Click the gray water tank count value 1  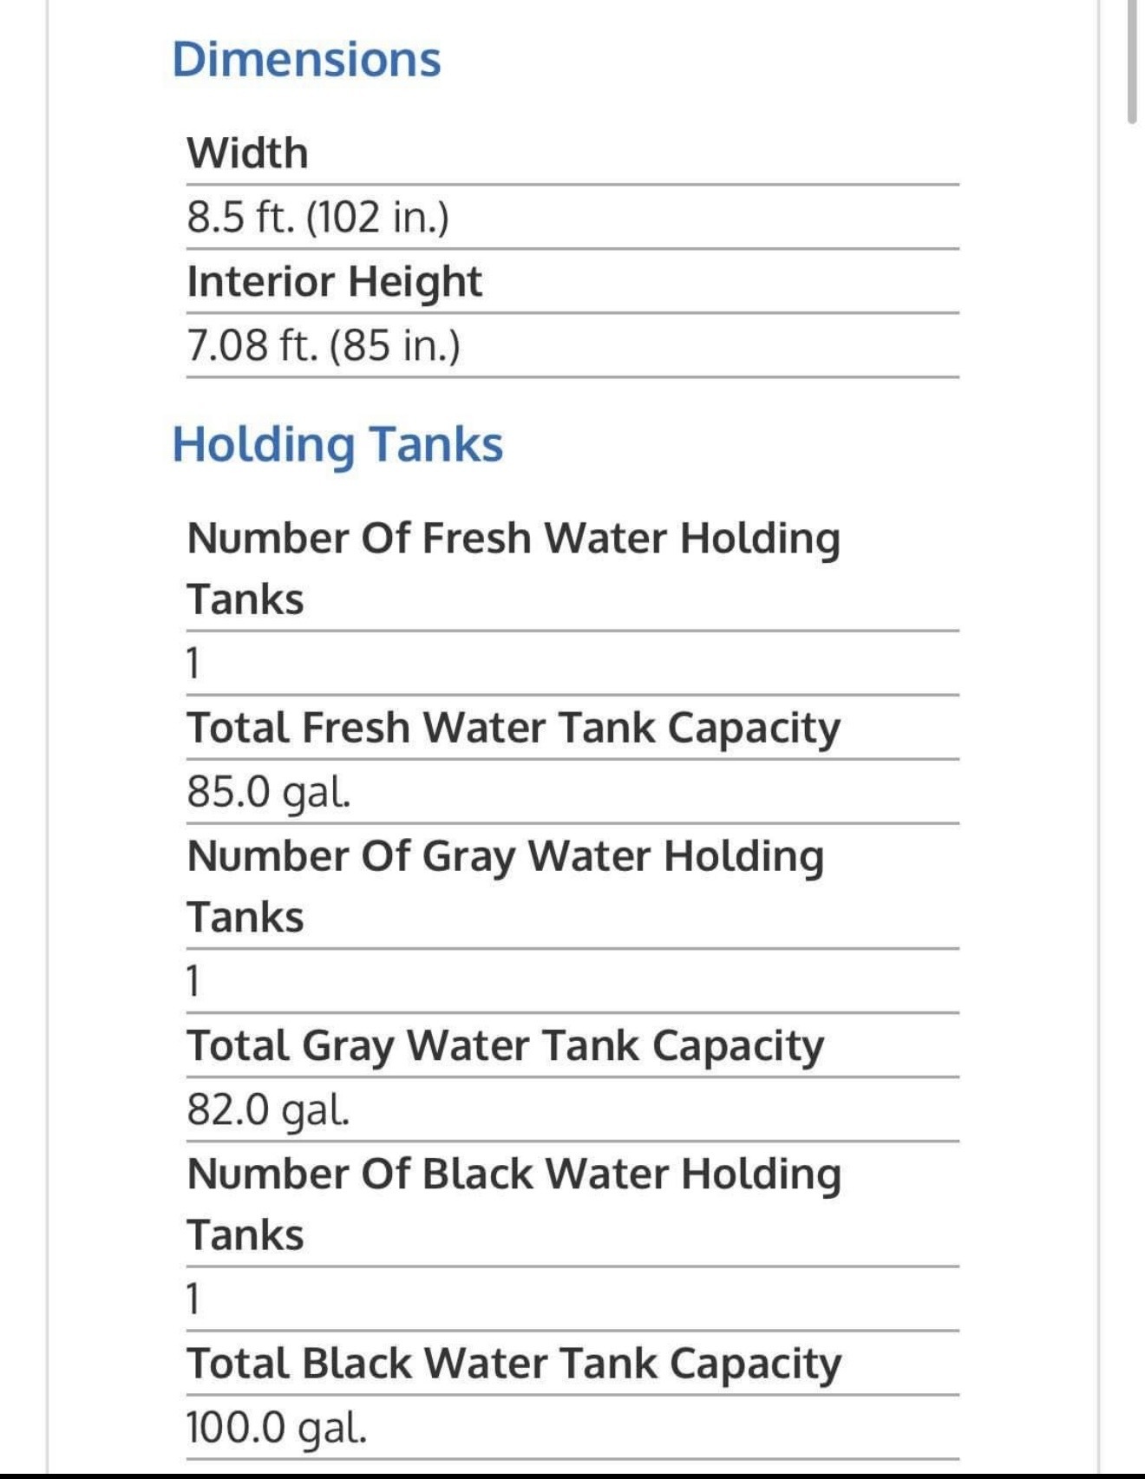193,981
